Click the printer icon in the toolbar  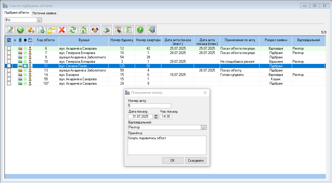tap(107, 29)
